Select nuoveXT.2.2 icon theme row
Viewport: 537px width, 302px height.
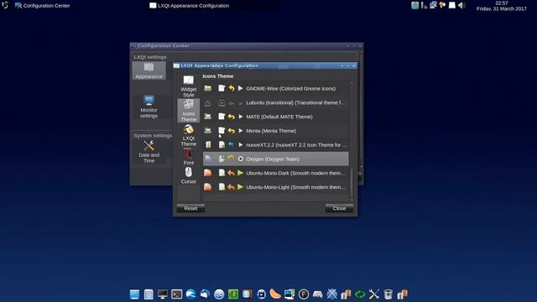(x=276, y=145)
